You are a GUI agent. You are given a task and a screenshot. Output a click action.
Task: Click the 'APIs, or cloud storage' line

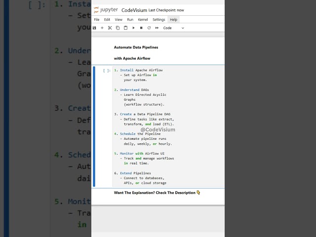(145, 183)
